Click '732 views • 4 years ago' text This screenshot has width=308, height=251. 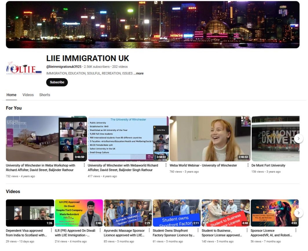tap(21, 176)
